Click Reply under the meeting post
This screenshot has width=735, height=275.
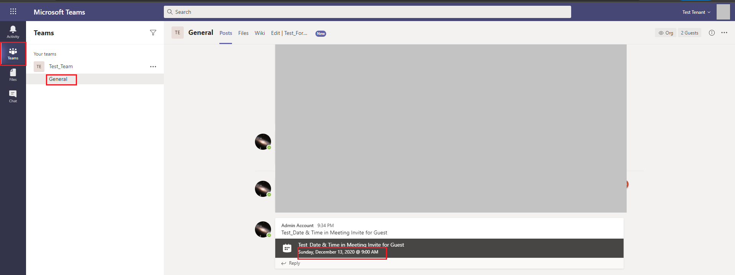pyautogui.click(x=291, y=264)
